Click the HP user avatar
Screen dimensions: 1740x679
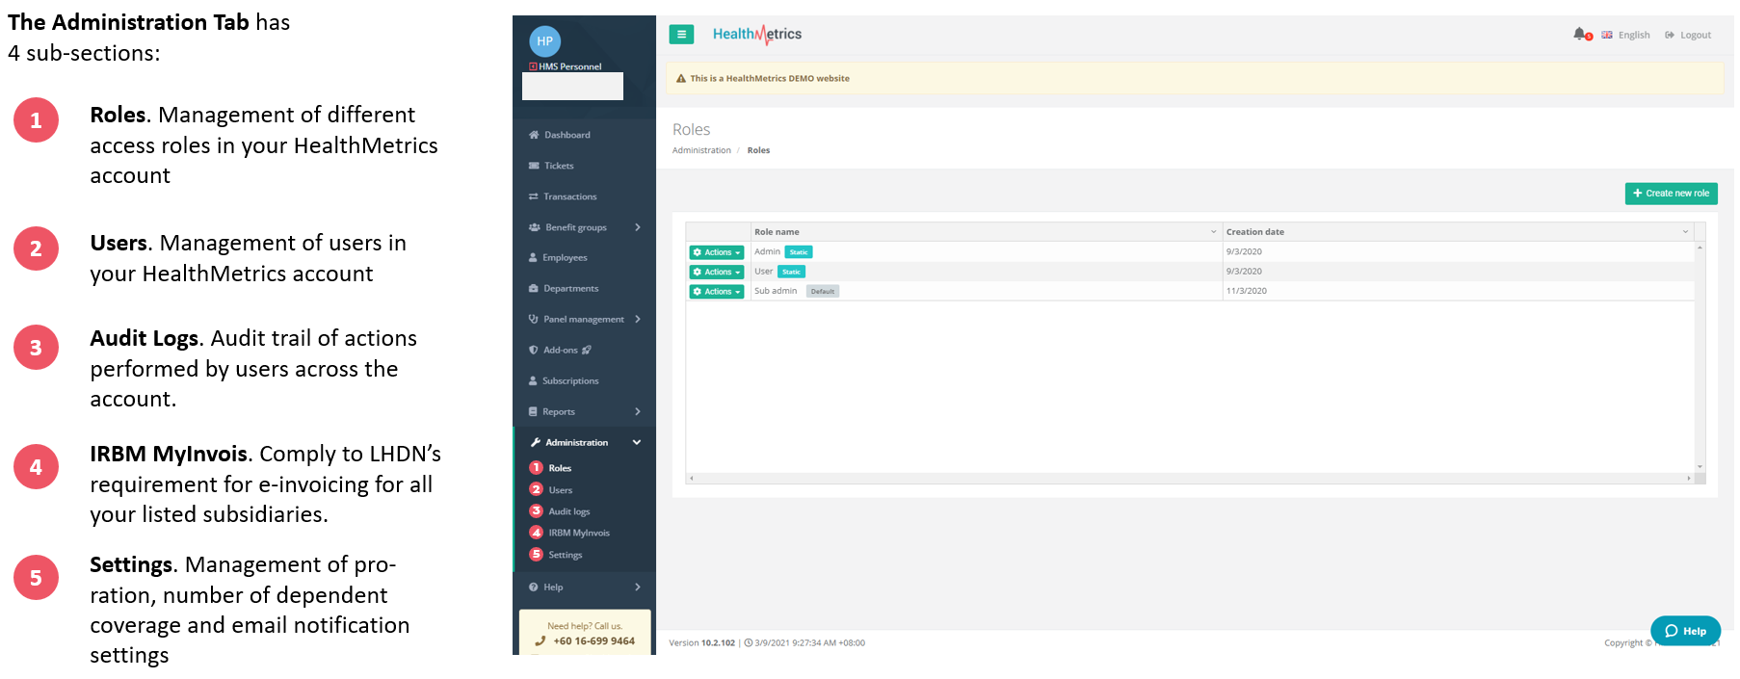(x=544, y=41)
